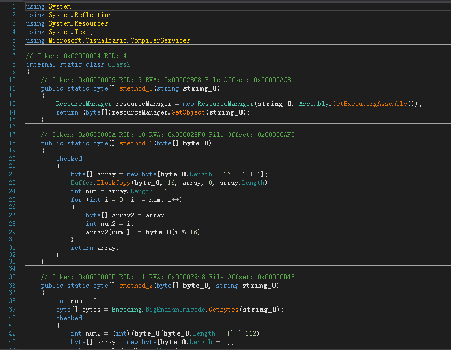Click the BlockCopy method call
The height and width of the screenshot is (350, 451).
click(x=114, y=183)
